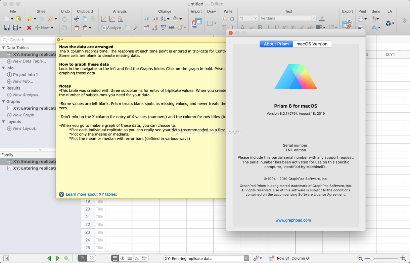This screenshot has height=263, width=410.
Task: Switch to single page view toggle
Action: [x=82, y=258]
